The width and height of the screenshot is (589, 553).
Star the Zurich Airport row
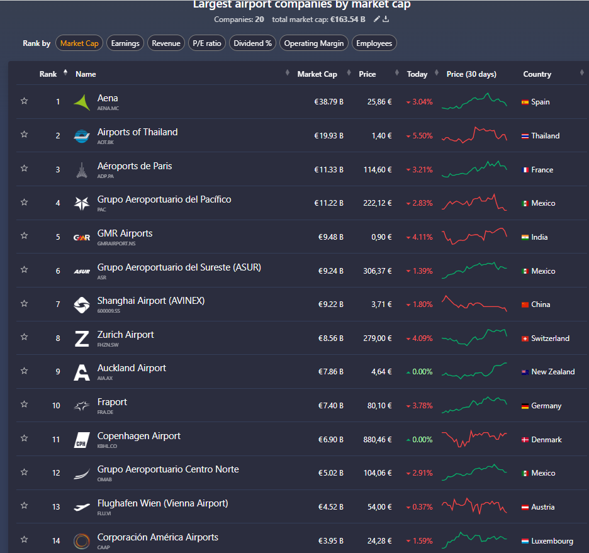coord(24,337)
